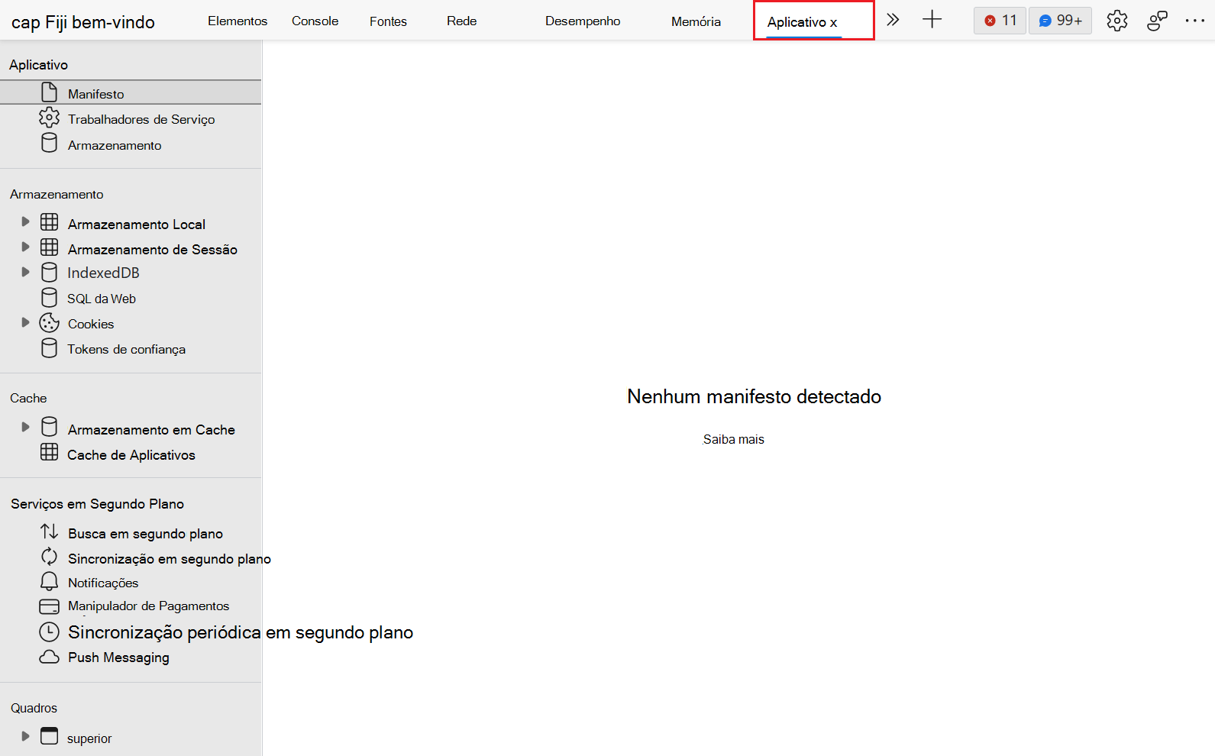1215x756 pixels.
Task: Select the Sincronização periódica em segundo plano label
Action: (241, 632)
